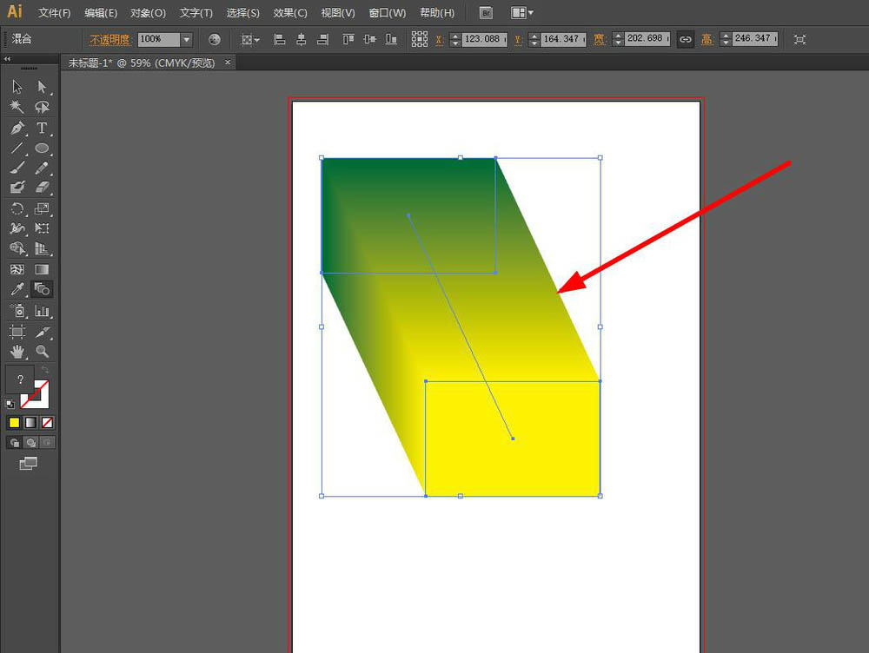The height and width of the screenshot is (653, 869).
Task: Select the Paintbrush tool
Action: [x=17, y=168]
